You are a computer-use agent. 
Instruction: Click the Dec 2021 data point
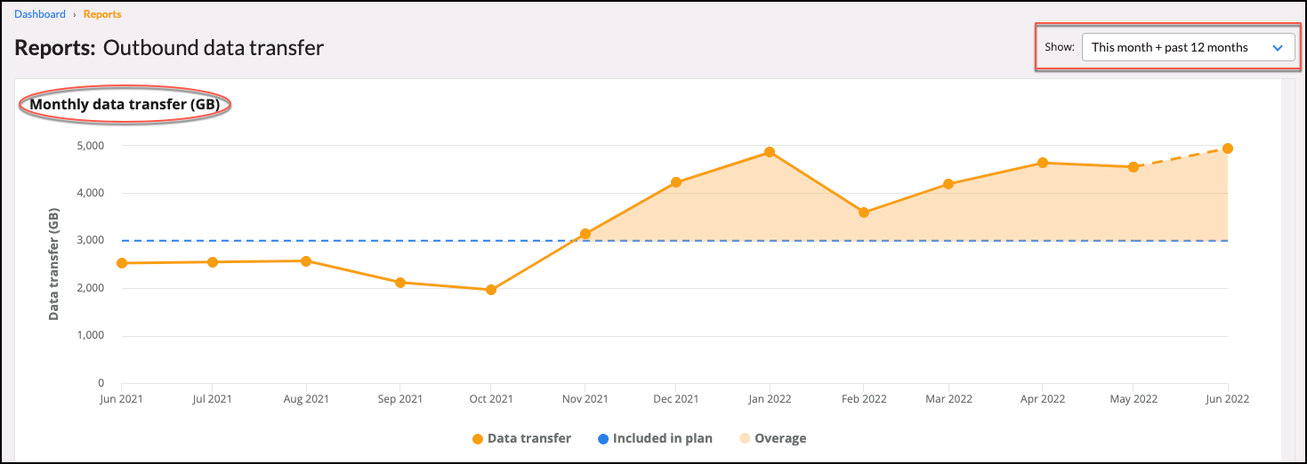(676, 182)
